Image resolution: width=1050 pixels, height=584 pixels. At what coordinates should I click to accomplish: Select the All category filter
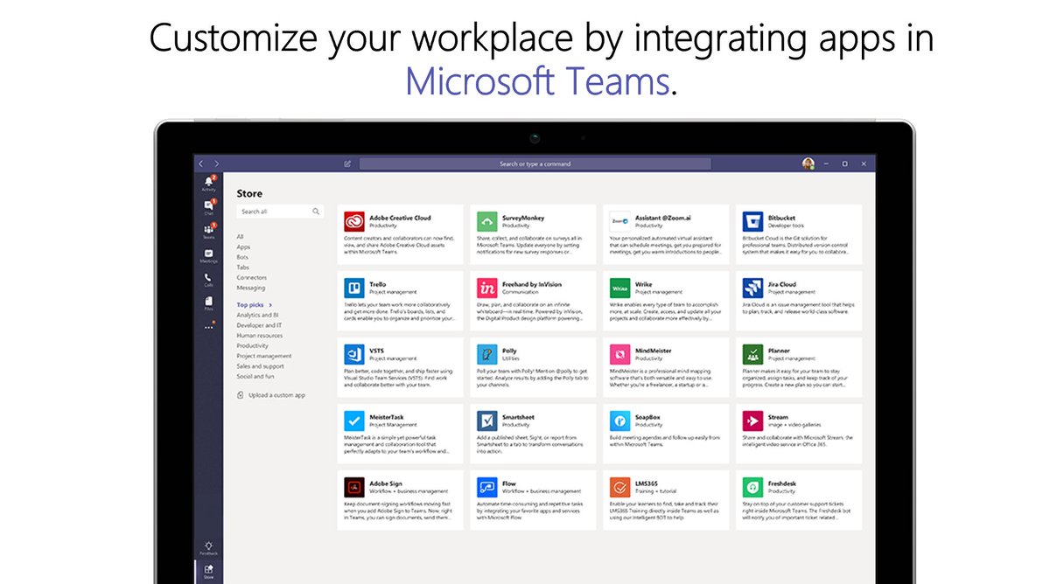(240, 237)
